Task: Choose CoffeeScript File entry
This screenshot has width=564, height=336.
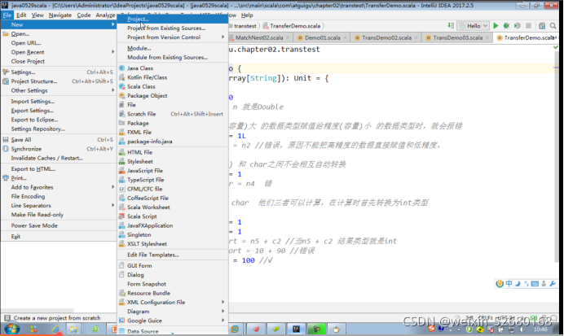Action: [173, 199]
